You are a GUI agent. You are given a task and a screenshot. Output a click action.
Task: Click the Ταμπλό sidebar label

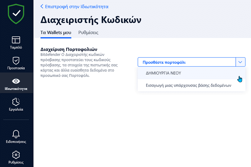pyautogui.click(x=16, y=47)
